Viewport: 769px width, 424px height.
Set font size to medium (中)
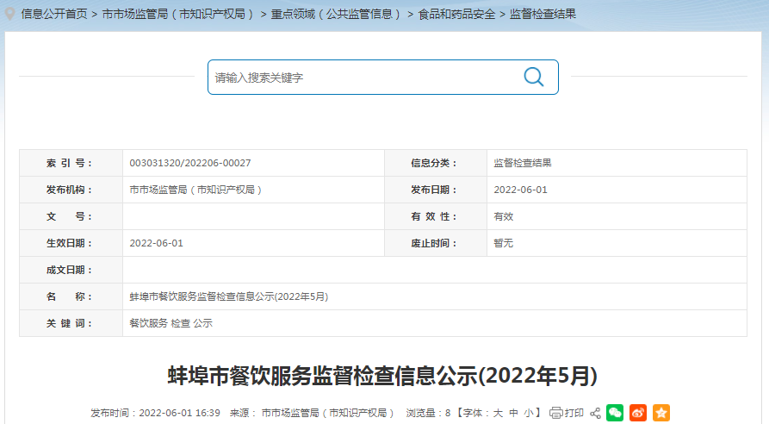coord(513,413)
